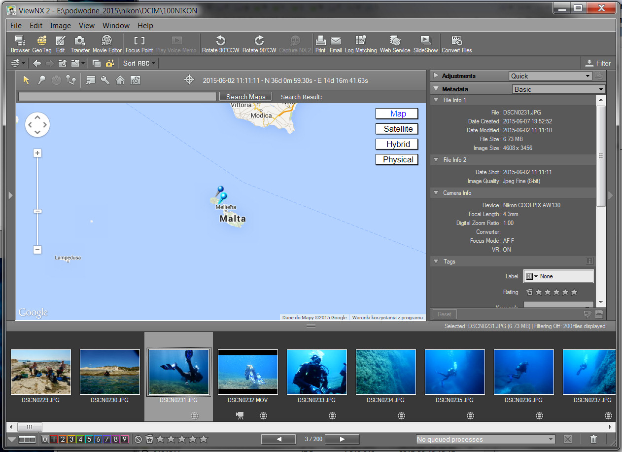Select the pushpin map tool
Screen dimensions: 622x452
click(x=42, y=80)
